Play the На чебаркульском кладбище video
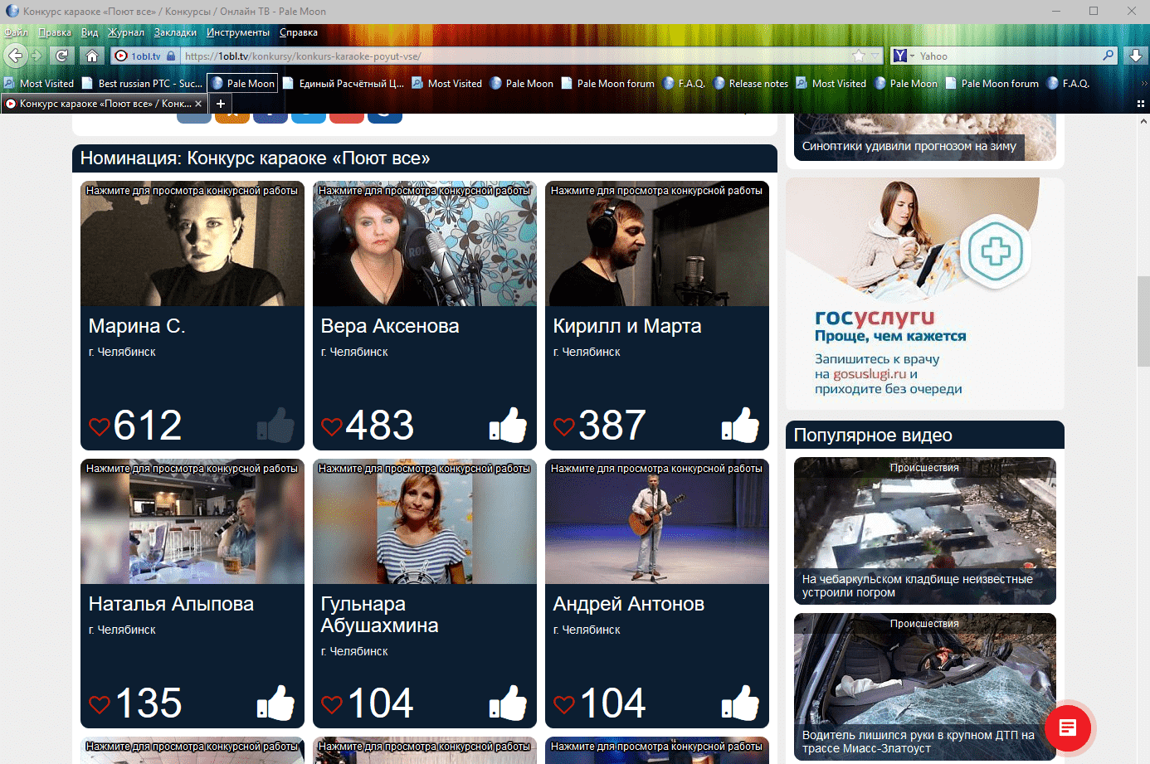The width and height of the screenshot is (1150, 764). pos(925,531)
